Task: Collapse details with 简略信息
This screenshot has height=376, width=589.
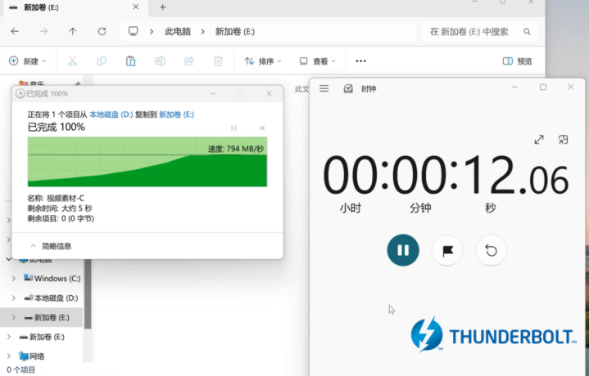Action: (x=51, y=246)
